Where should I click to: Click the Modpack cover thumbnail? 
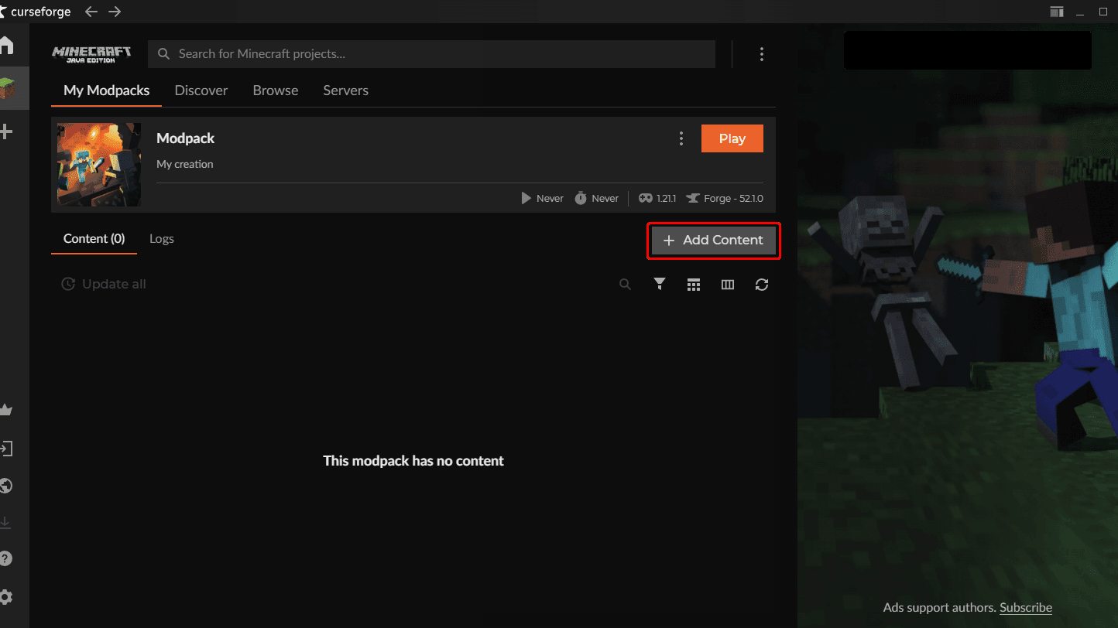99,165
